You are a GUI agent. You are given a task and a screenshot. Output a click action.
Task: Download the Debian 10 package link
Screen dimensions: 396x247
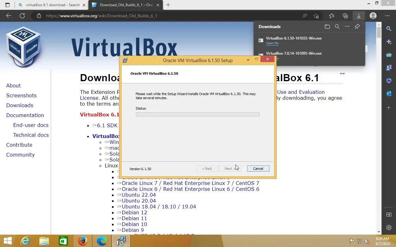[134, 224]
